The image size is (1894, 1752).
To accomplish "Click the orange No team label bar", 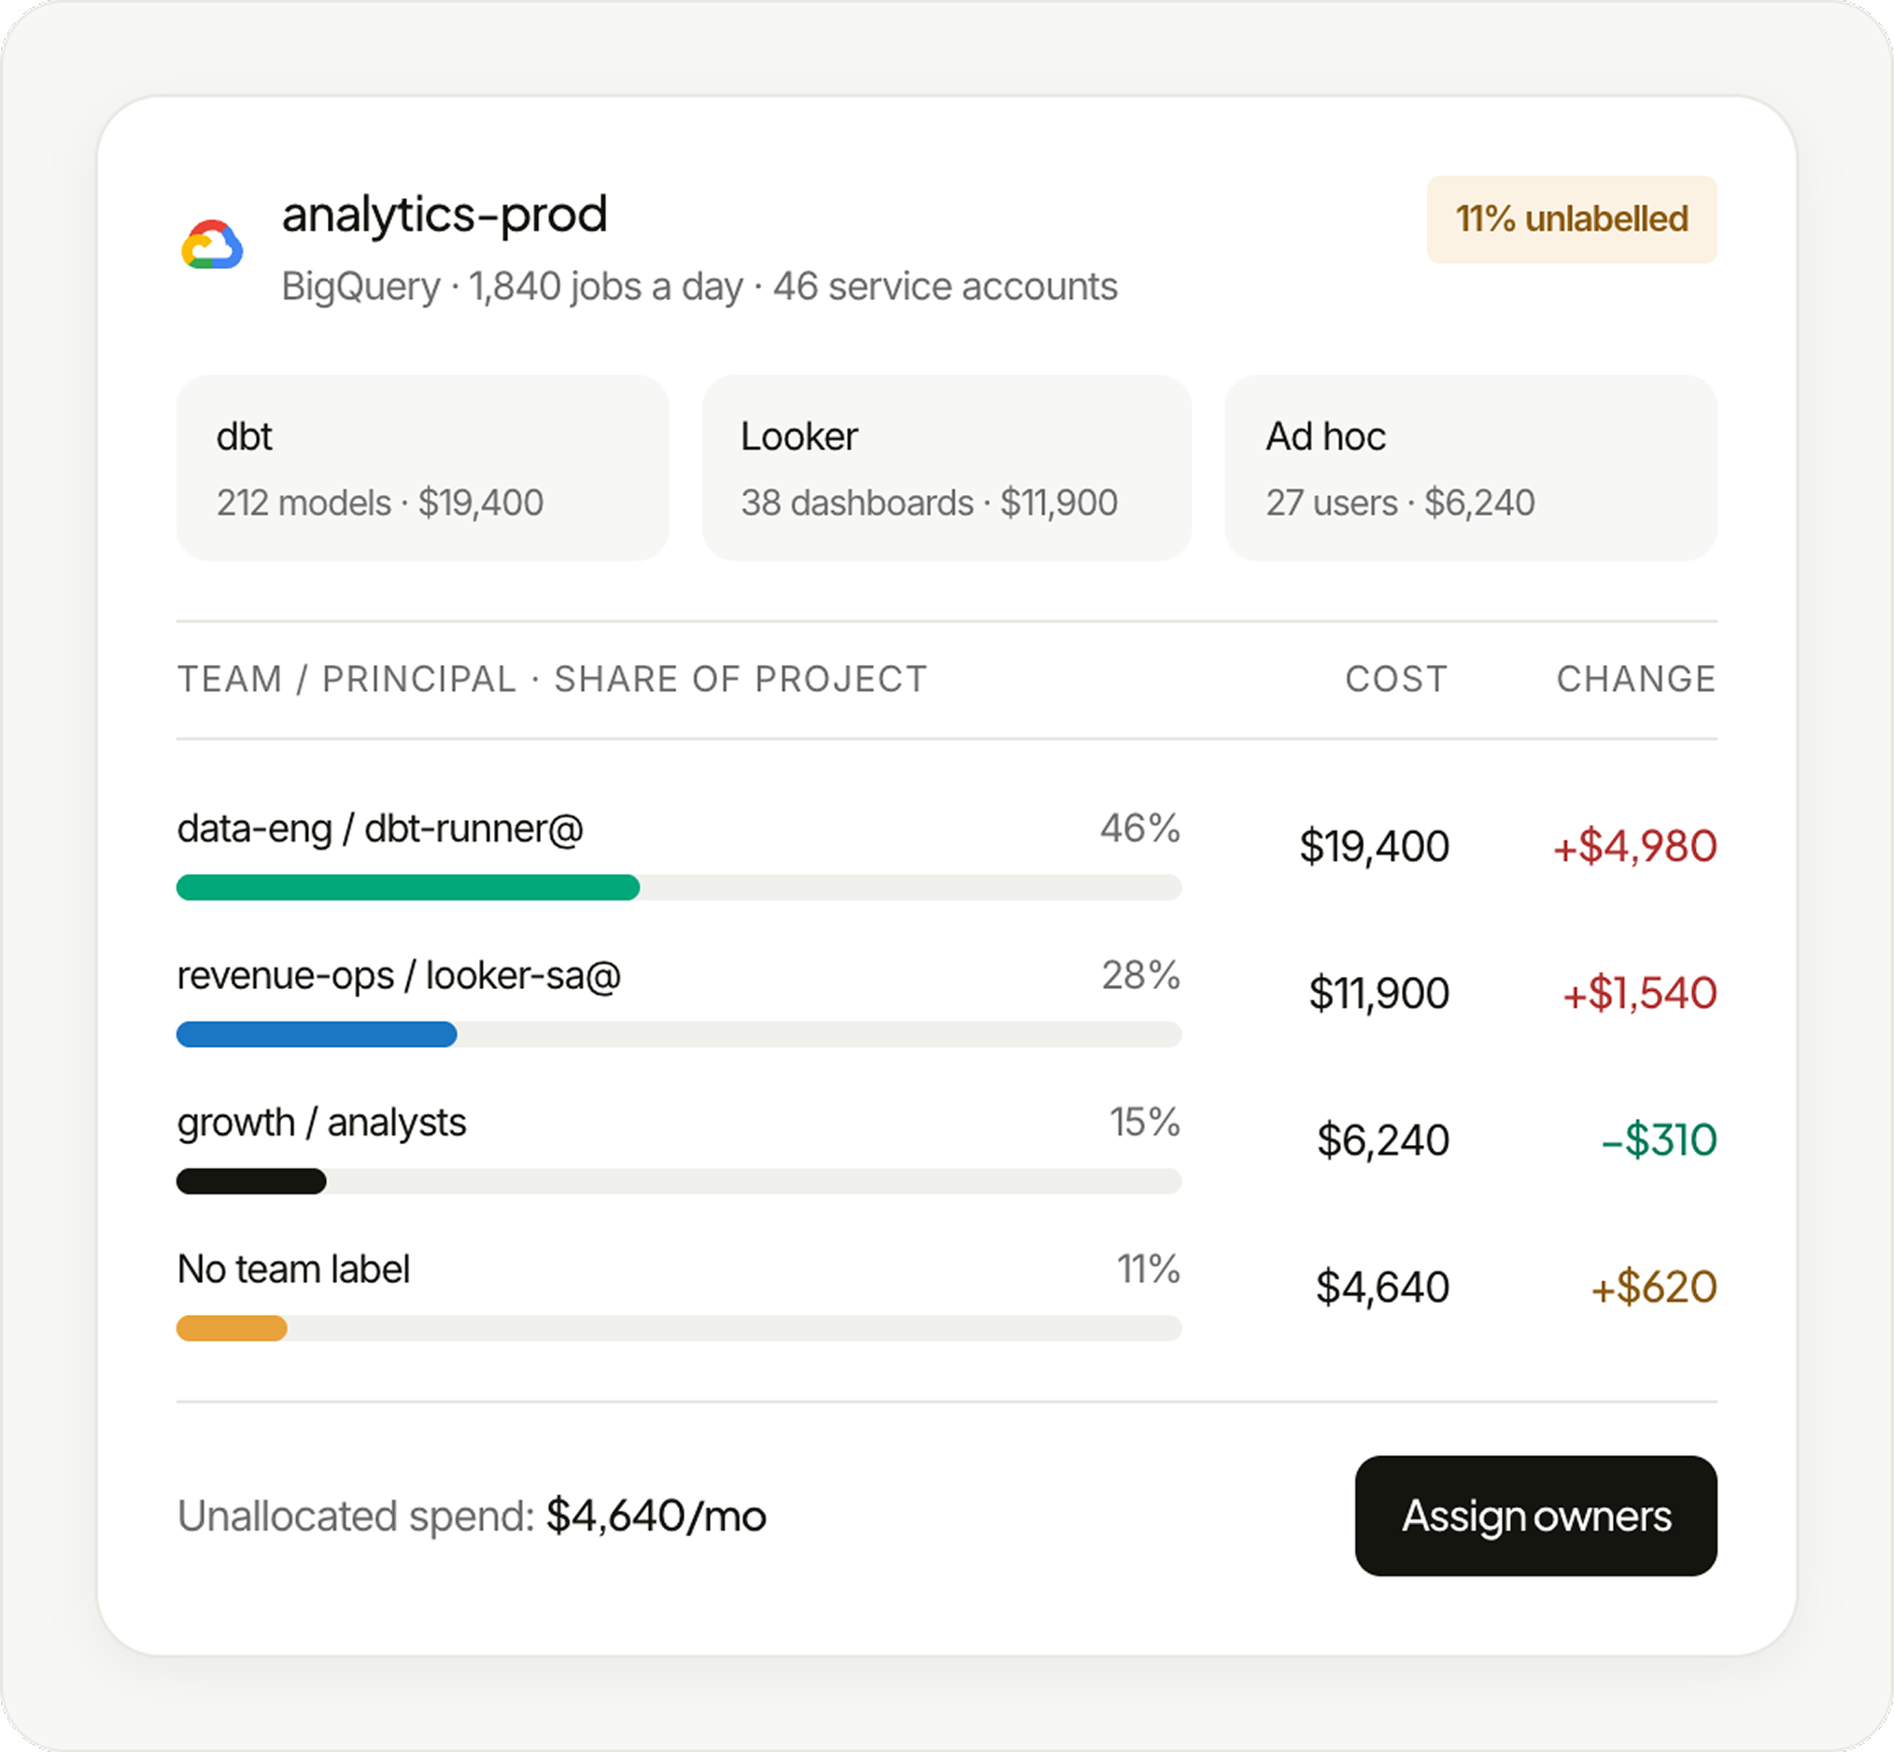I will 232,1328.
